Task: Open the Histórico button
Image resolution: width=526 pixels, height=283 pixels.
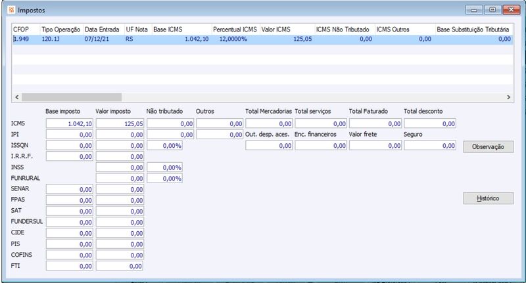Action: point(488,198)
